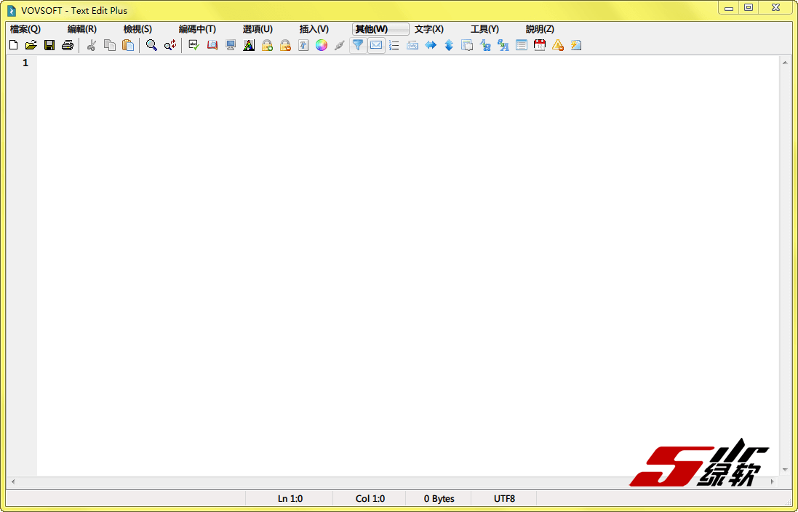Click inside the empty text editing area

tap(364, 255)
